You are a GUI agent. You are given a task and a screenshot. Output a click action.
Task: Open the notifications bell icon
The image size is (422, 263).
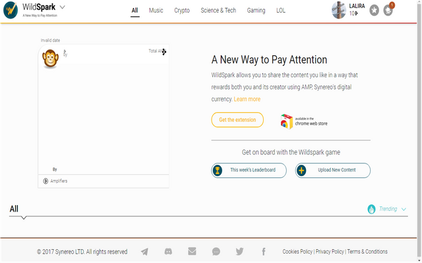point(388,11)
